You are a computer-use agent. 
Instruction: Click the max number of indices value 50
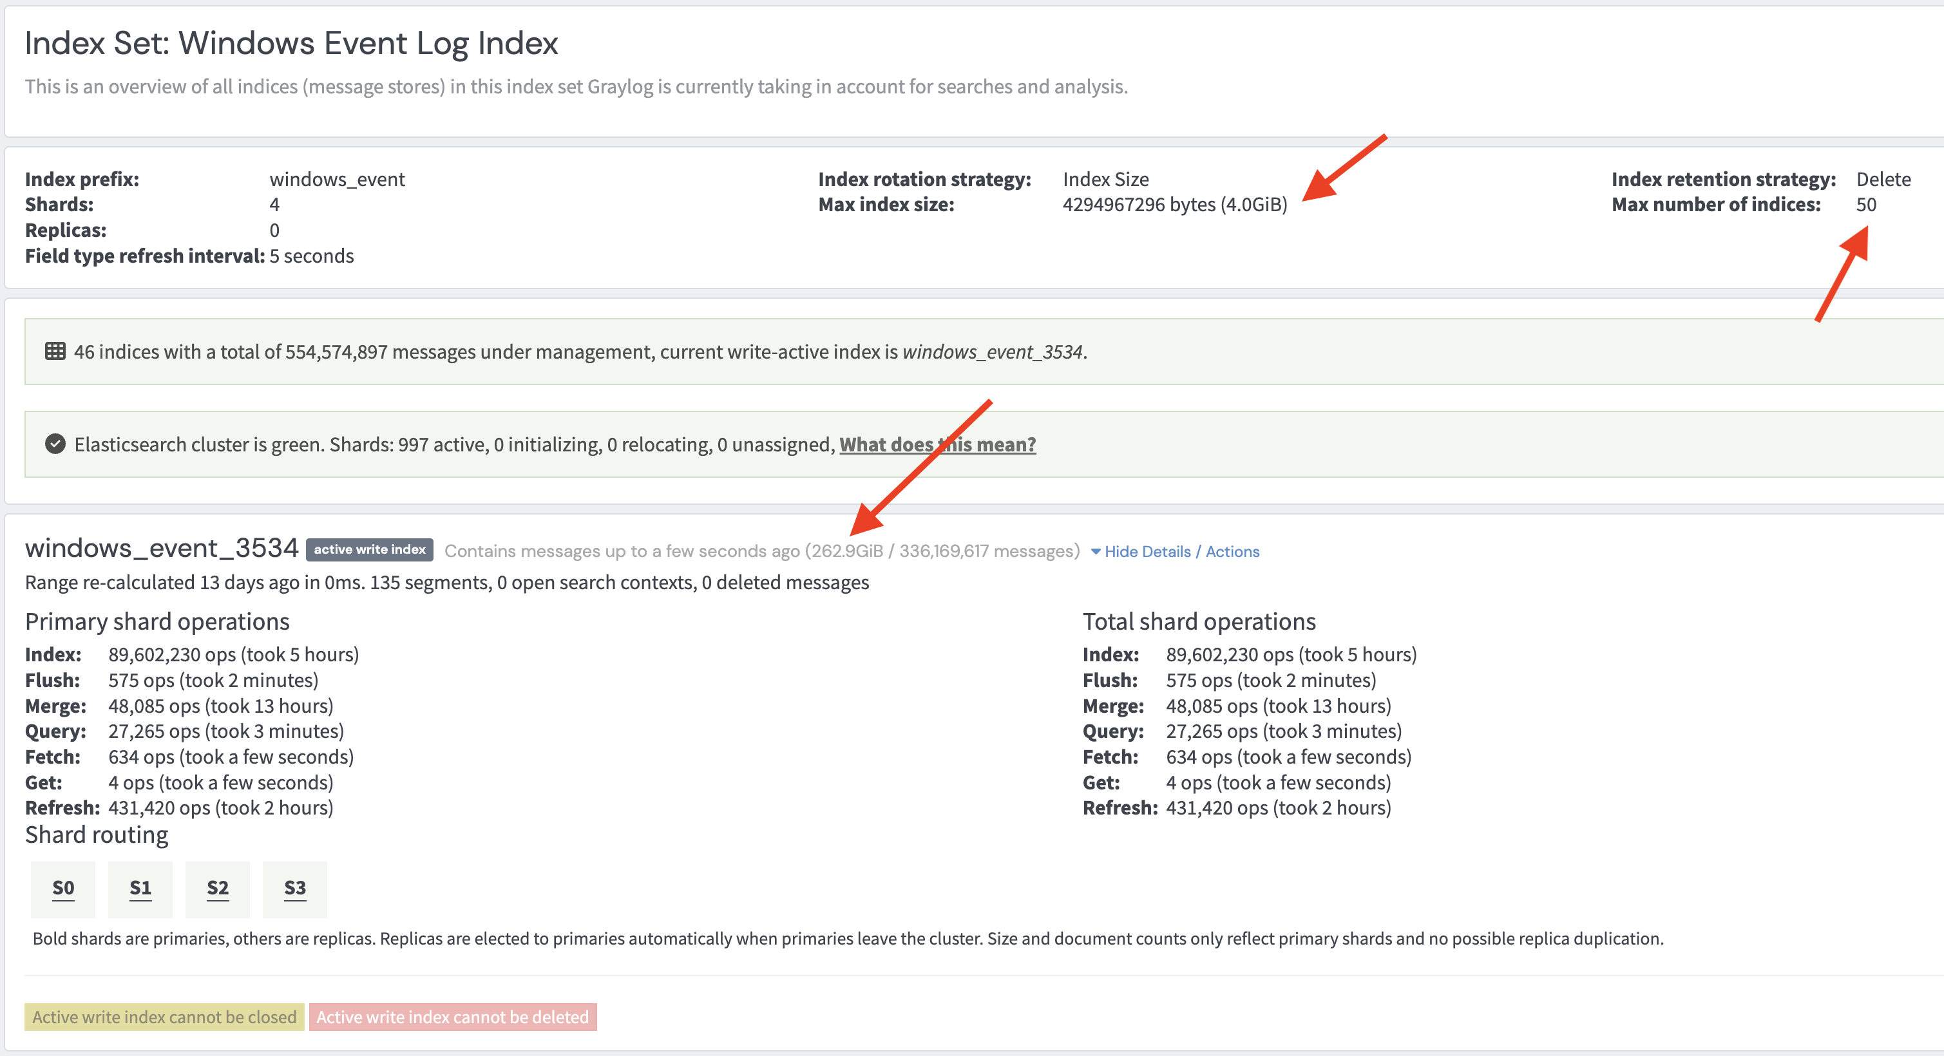click(x=1865, y=204)
